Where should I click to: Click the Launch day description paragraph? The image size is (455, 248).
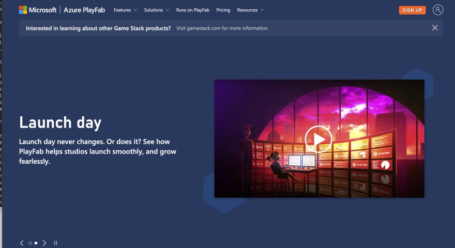pos(97,151)
